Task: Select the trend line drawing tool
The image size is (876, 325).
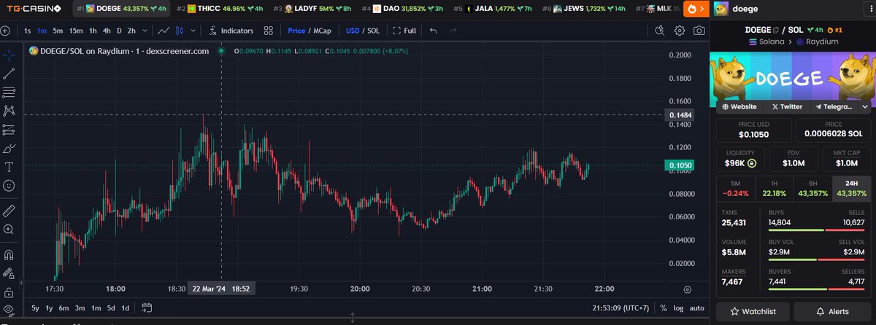Action: pyautogui.click(x=9, y=74)
